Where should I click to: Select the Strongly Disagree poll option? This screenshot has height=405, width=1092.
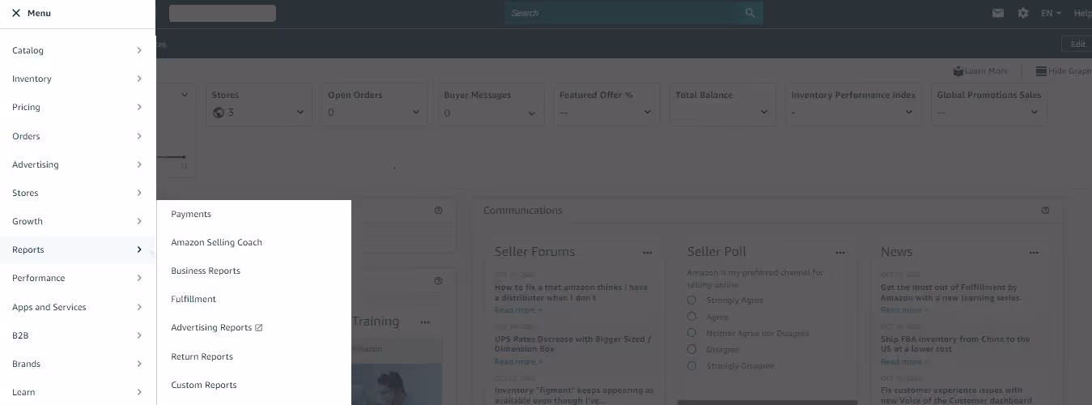pos(692,365)
